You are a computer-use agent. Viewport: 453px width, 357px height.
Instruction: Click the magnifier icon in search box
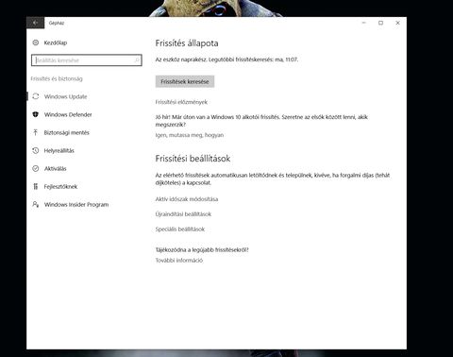click(x=137, y=60)
